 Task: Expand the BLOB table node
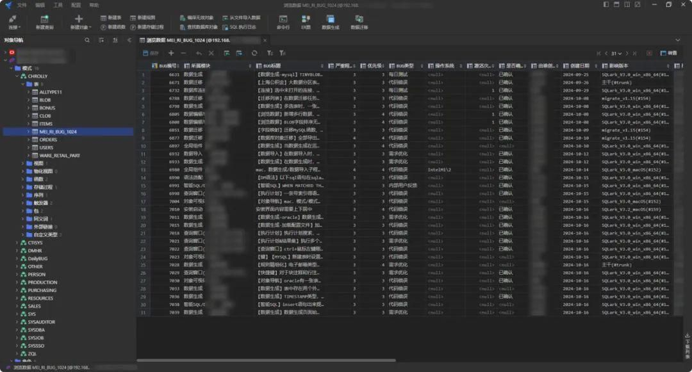29,100
